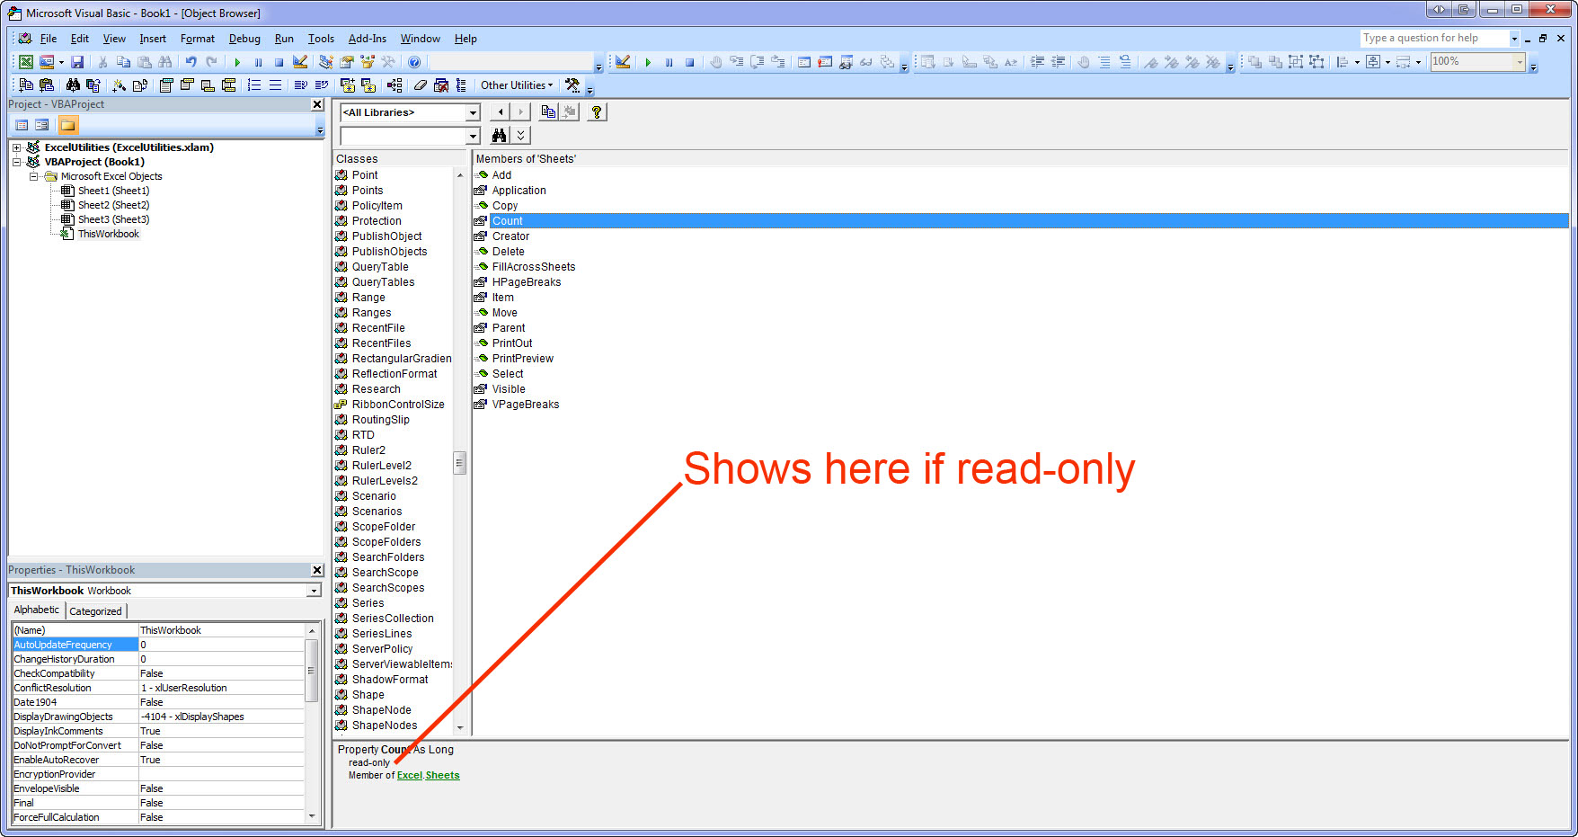Click the Copy to Clipboard icon in Object Browser
The image size is (1578, 837).
[548, 111]
